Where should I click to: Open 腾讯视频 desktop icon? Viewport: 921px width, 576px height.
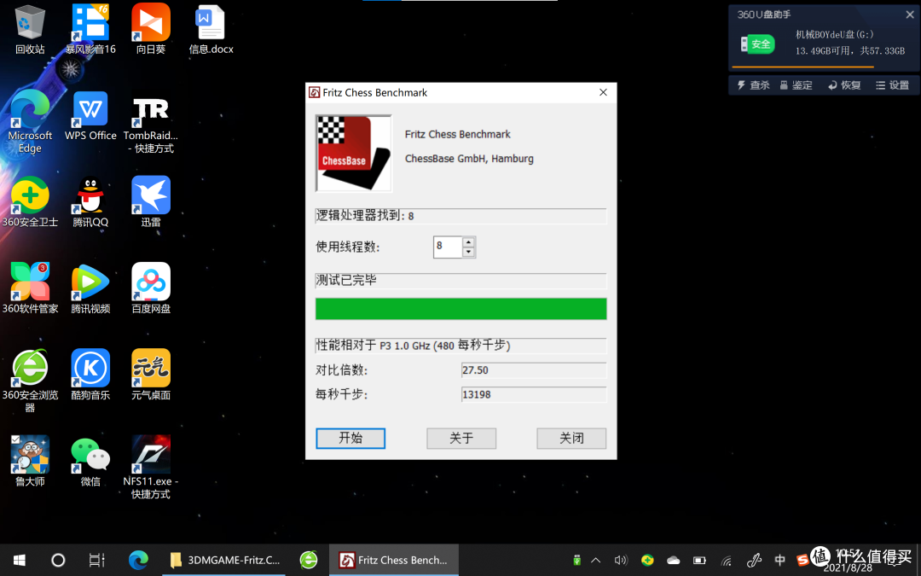(90, 288)
